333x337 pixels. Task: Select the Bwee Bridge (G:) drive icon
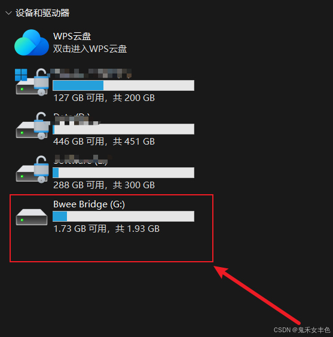pos(32,217)
